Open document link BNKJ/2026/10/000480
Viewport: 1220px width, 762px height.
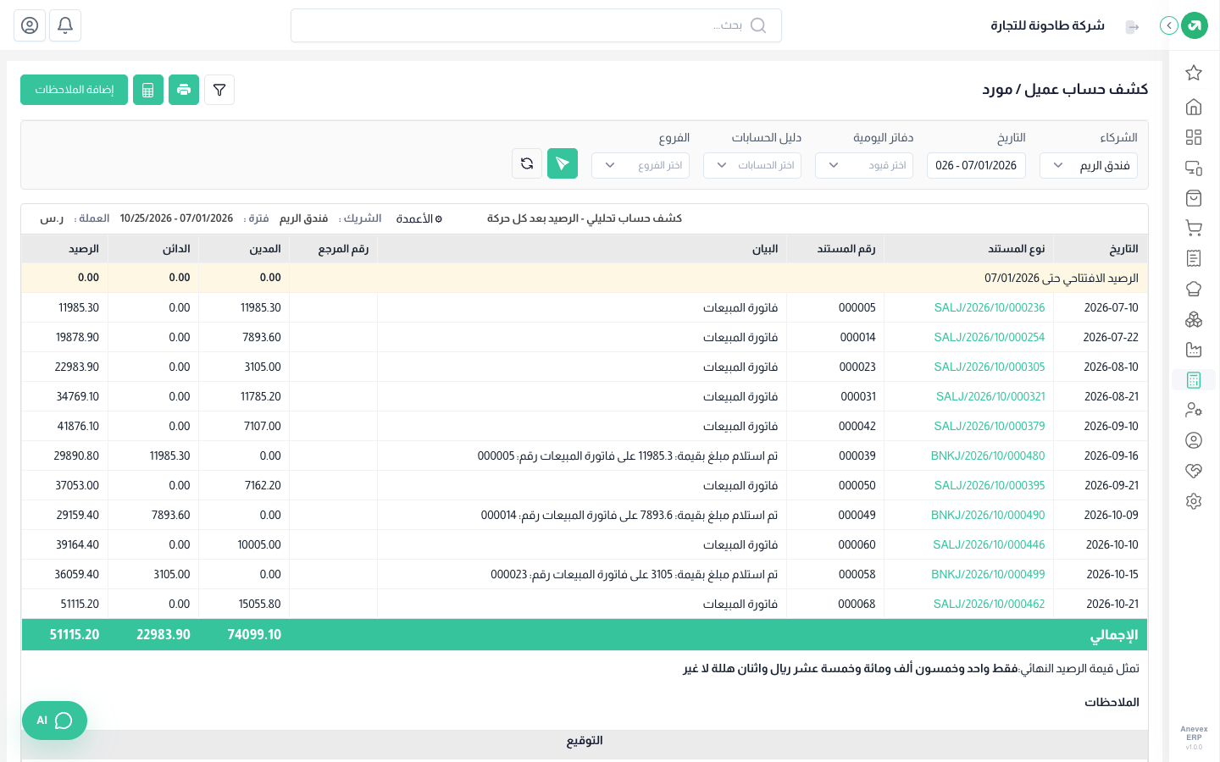click(x=988, y=456)
